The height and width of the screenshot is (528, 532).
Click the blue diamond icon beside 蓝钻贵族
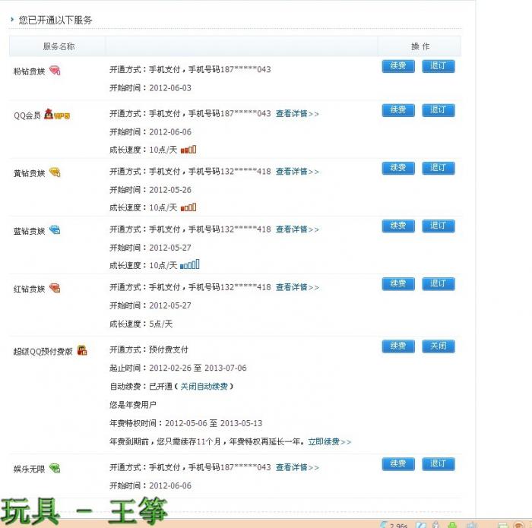click(55, 230)
